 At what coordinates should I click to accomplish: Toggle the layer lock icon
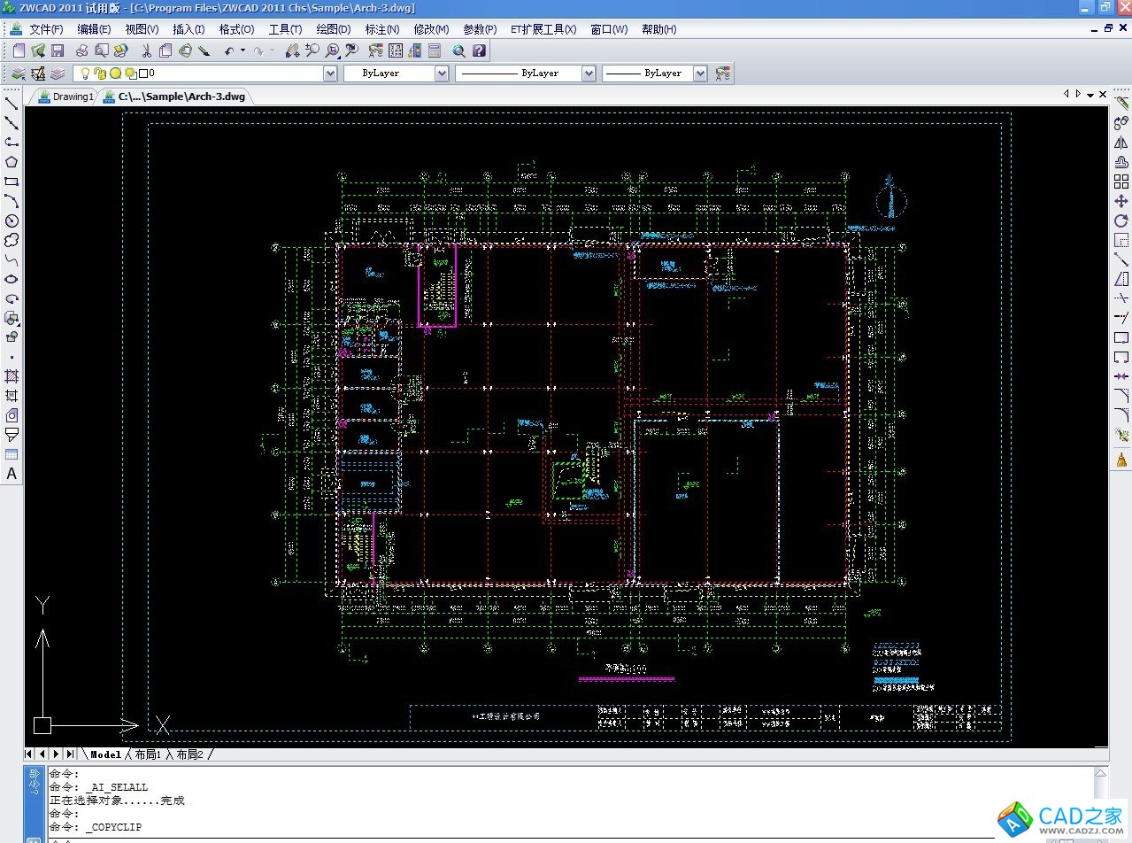pos(101,73)
